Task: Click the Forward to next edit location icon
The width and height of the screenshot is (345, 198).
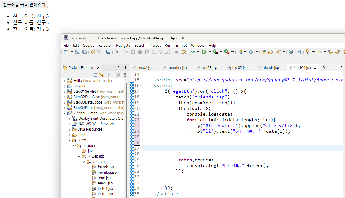Action: (x=337, y=52)
